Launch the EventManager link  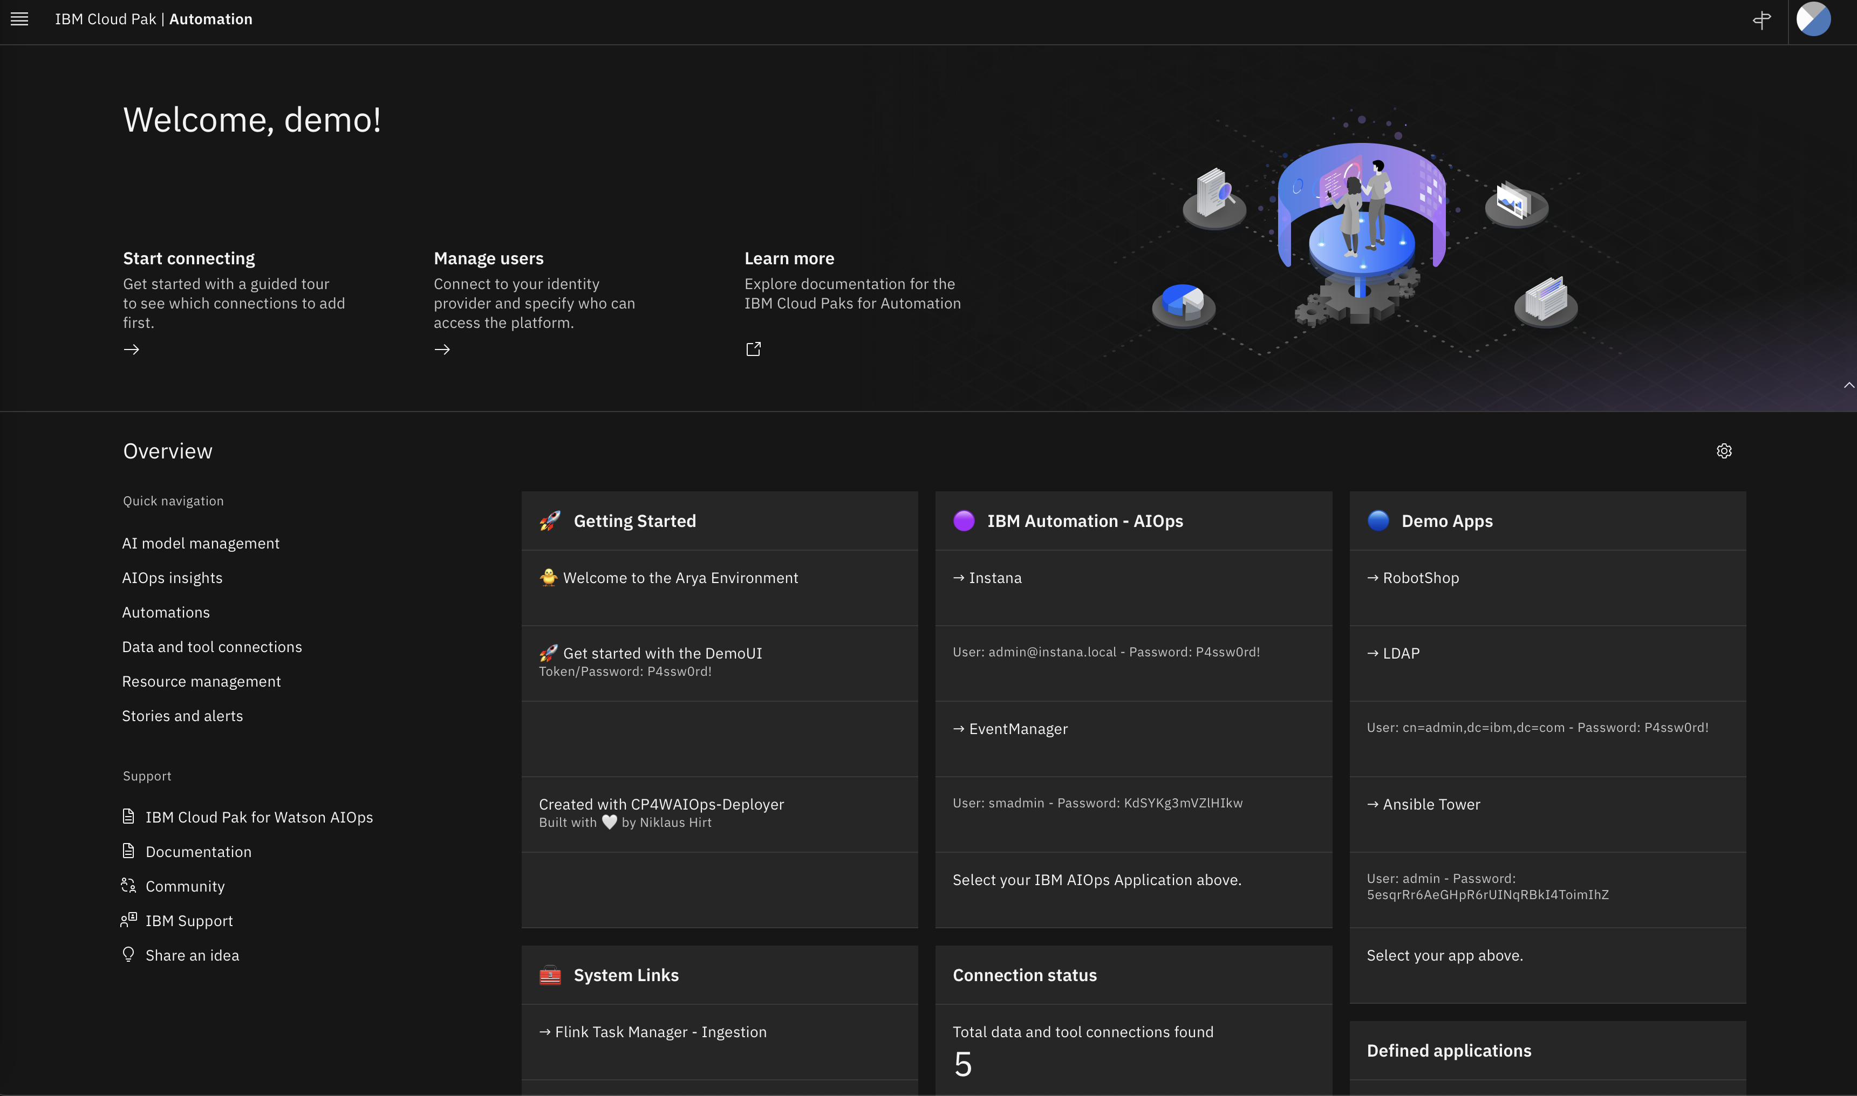point(1011,729)
